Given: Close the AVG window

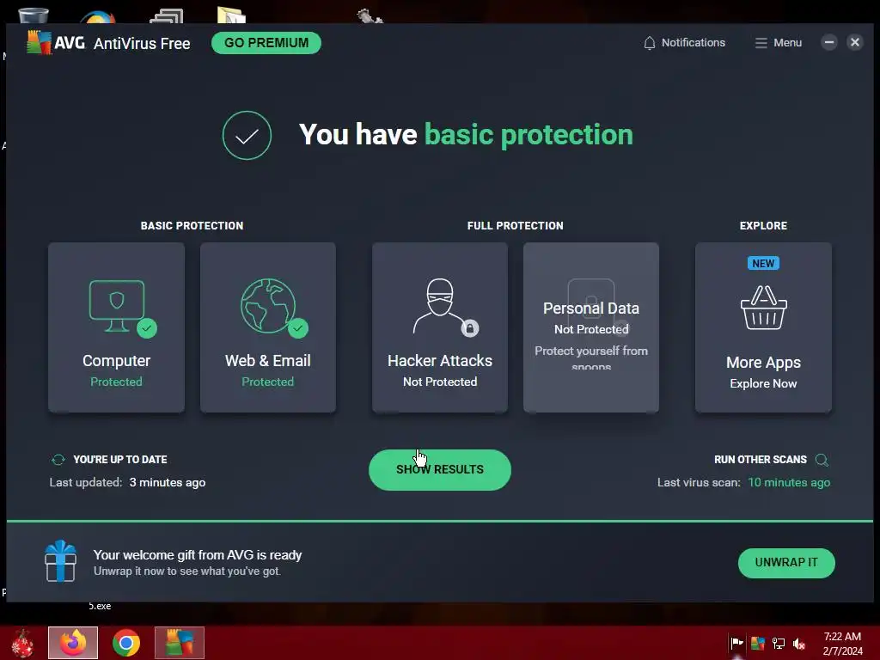Looking at the screenshot, I should point(855,43).
